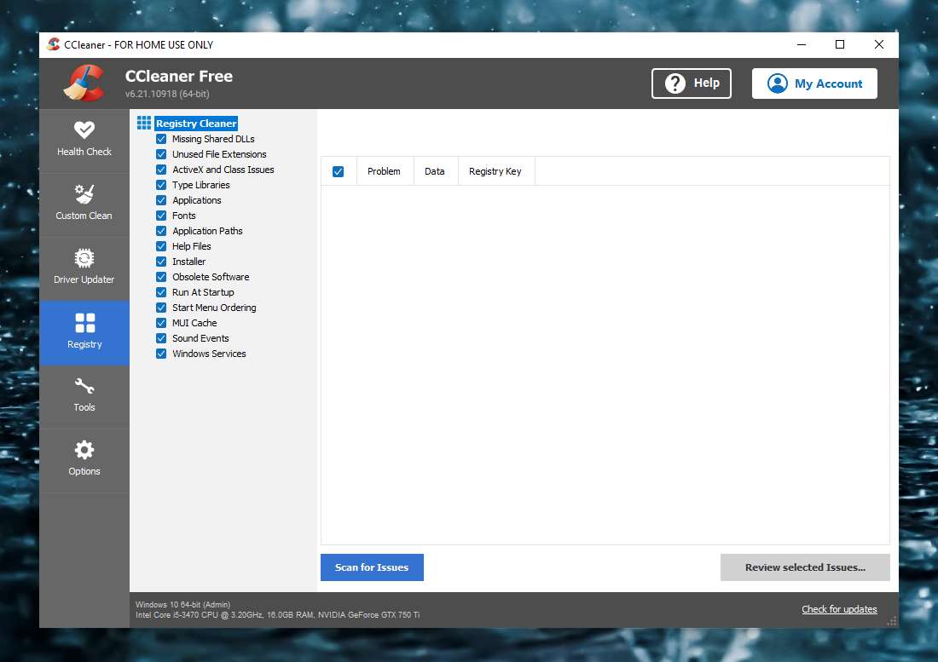Viewport: 938px width, 662px height.
Task: Uncheck Missing Shared DLLs
Action: tap(161, 139)
